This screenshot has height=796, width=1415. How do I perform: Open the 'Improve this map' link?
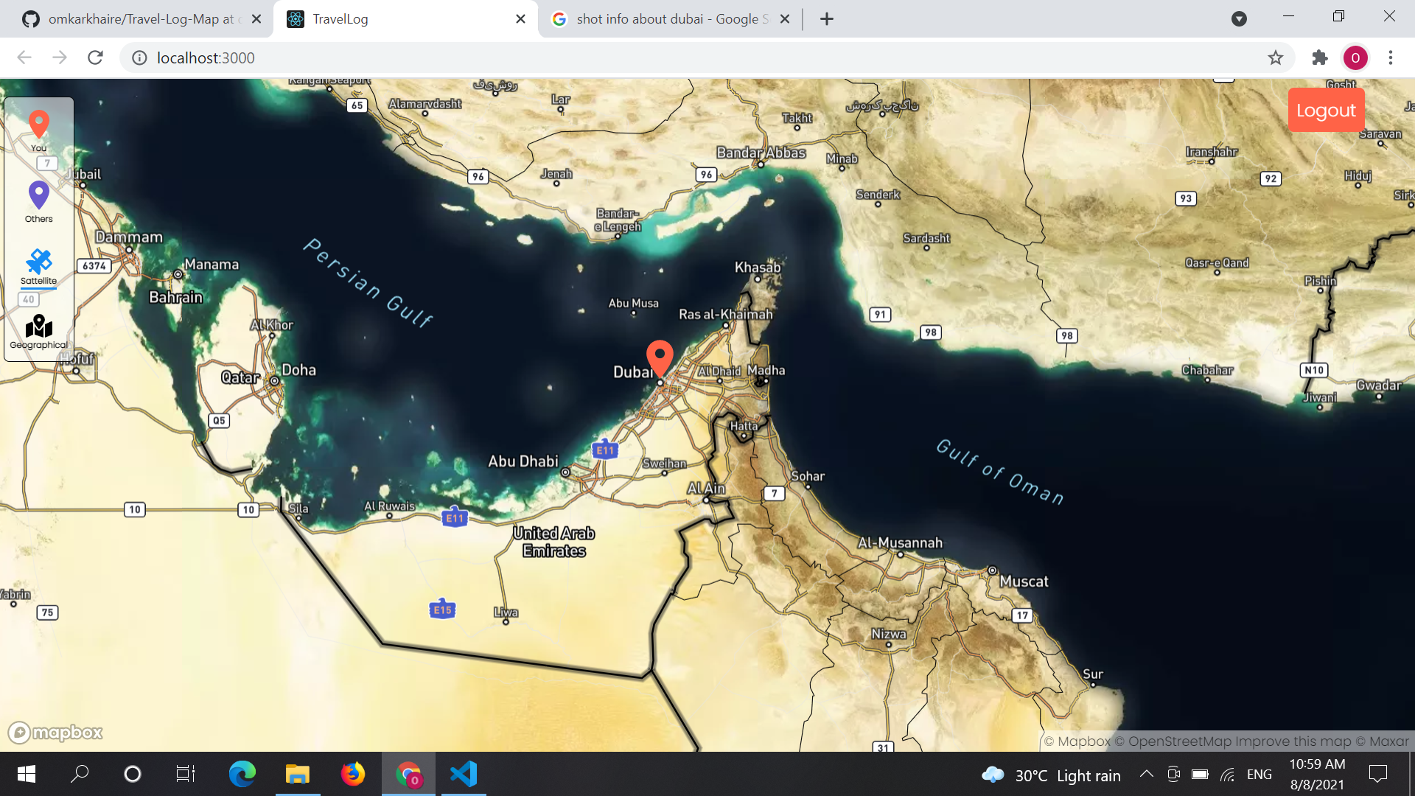pos(1293,741)
